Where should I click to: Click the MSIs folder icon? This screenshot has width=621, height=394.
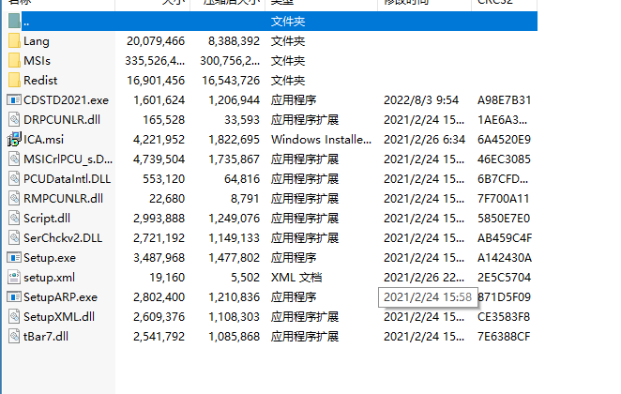tap(14, 61)
